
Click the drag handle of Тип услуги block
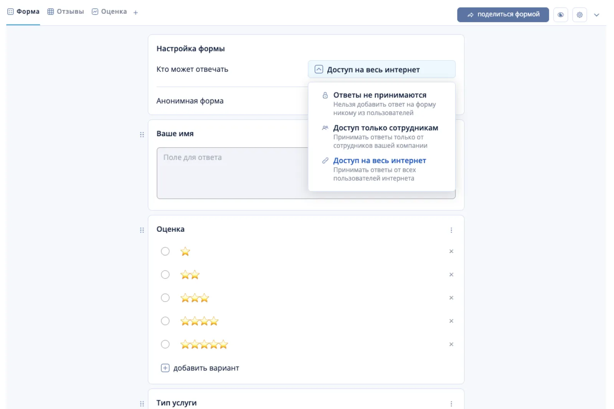(x=142, y=404)
